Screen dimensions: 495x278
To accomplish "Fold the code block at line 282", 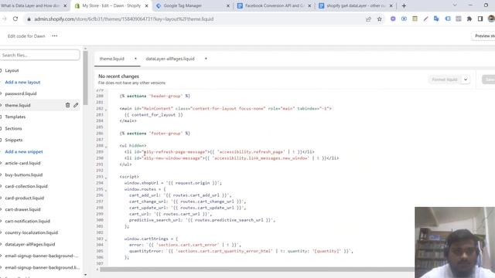I will (x=106, y=109).
